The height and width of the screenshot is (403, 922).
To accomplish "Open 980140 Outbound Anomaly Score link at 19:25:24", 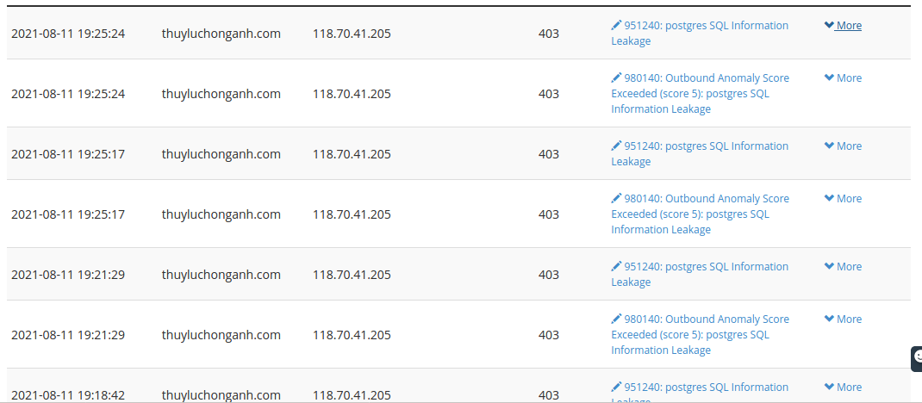I will [x=700, y=93].
